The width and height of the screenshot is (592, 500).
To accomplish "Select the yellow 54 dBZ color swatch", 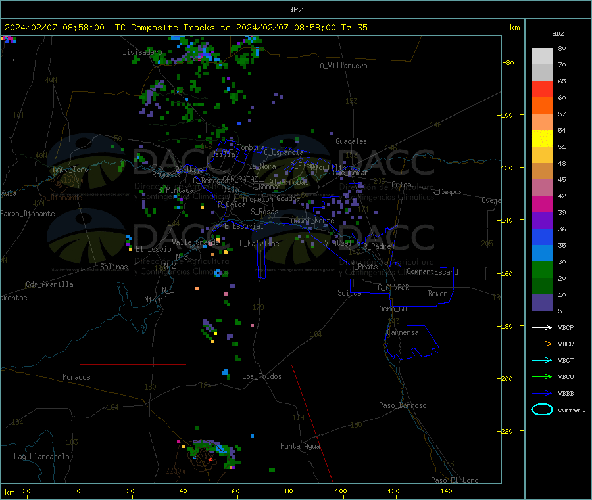I will (x=542, y=139).
